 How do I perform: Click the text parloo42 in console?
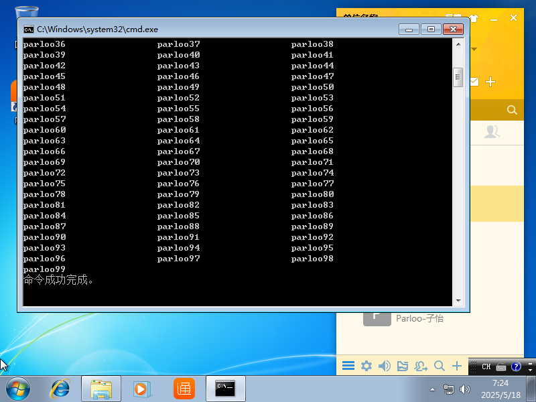coord(44,66)
